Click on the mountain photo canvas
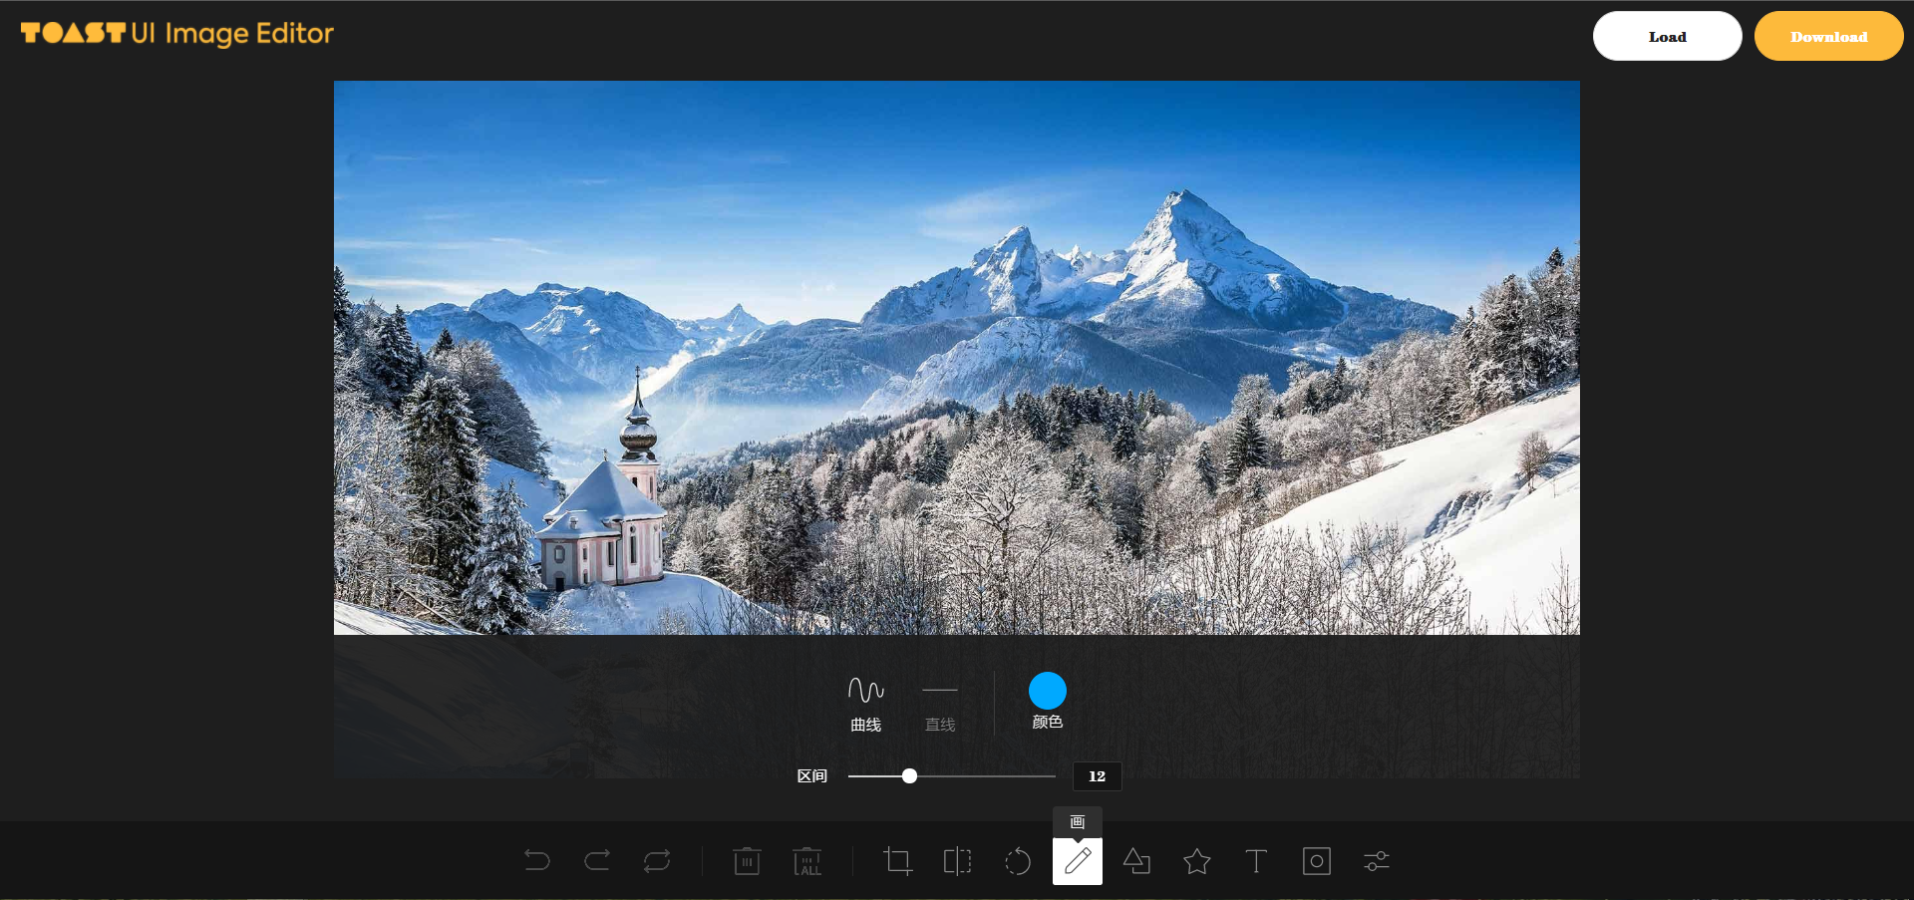This screenshot has width=1914, height=900. 957,358
